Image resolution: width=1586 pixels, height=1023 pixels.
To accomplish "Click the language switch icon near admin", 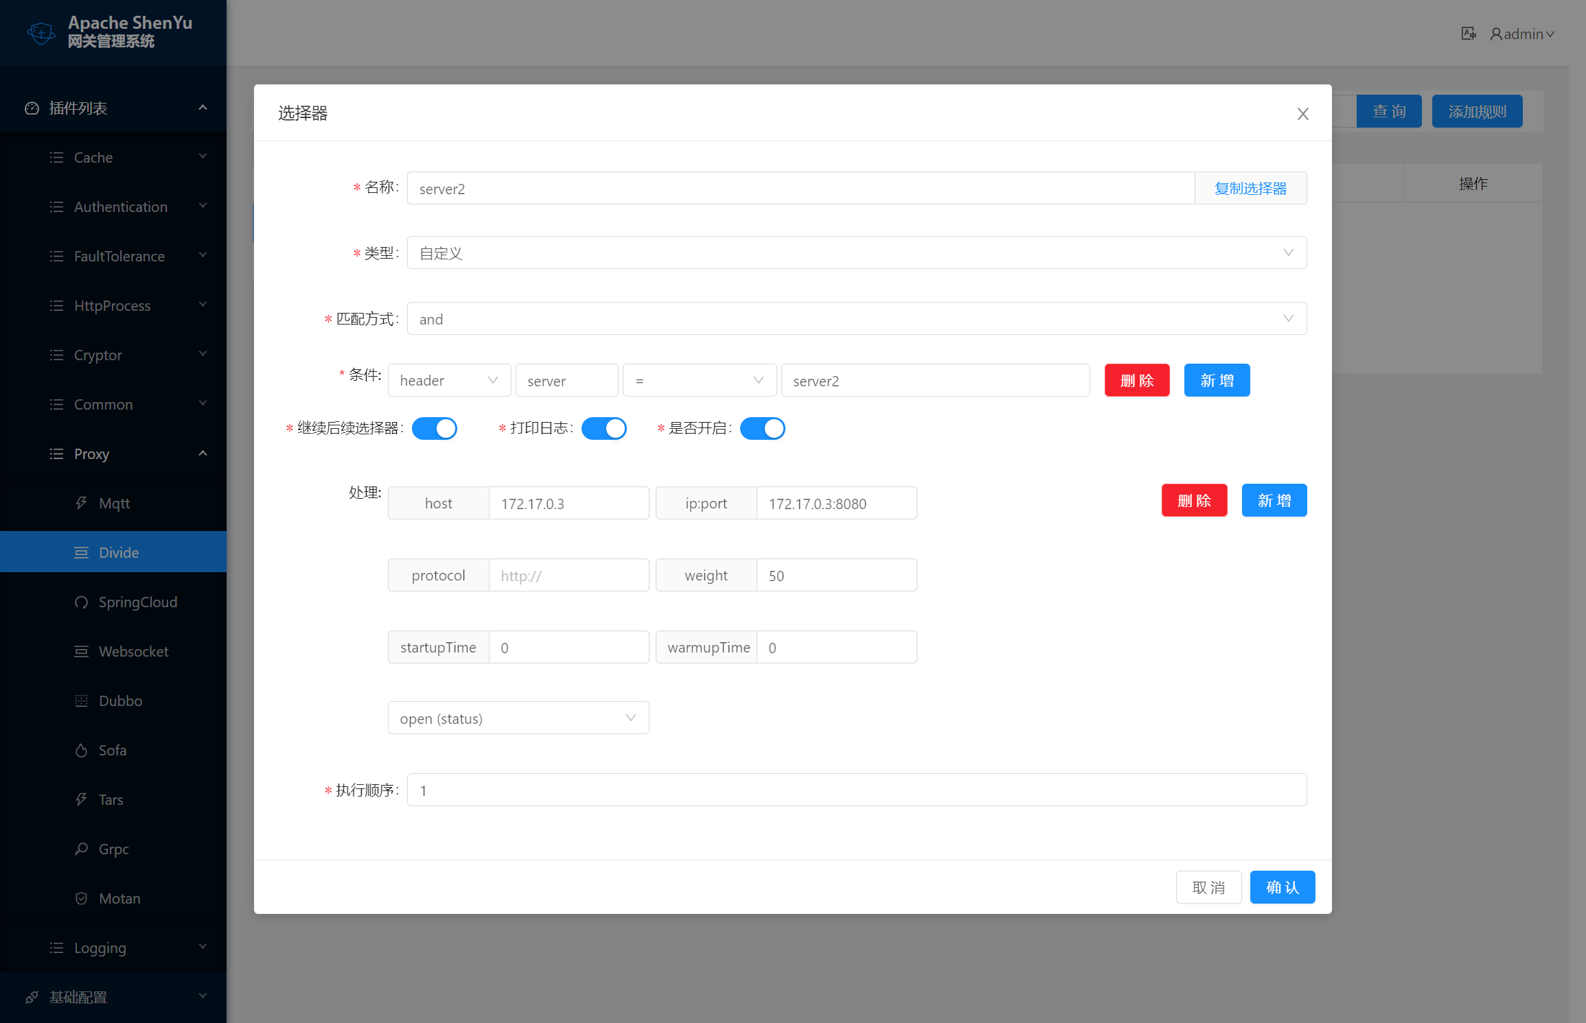I will point(1468,34).
